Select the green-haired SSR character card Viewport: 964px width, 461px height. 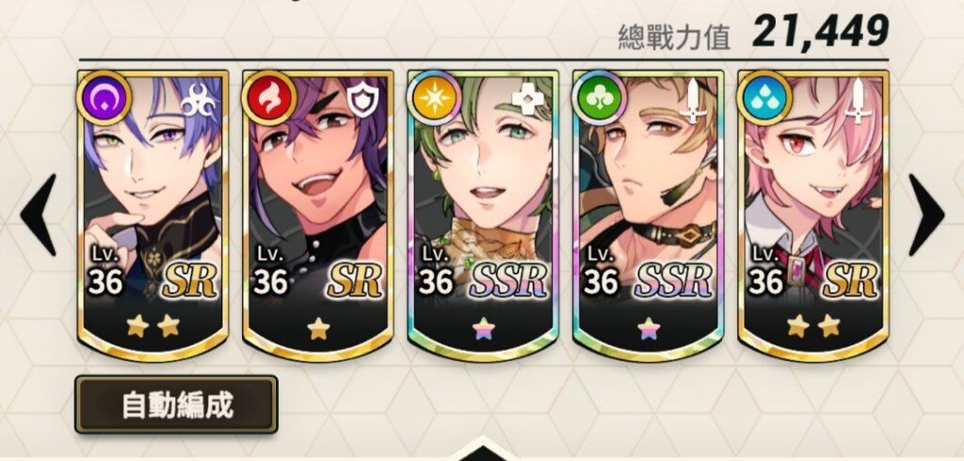(483, 215)
